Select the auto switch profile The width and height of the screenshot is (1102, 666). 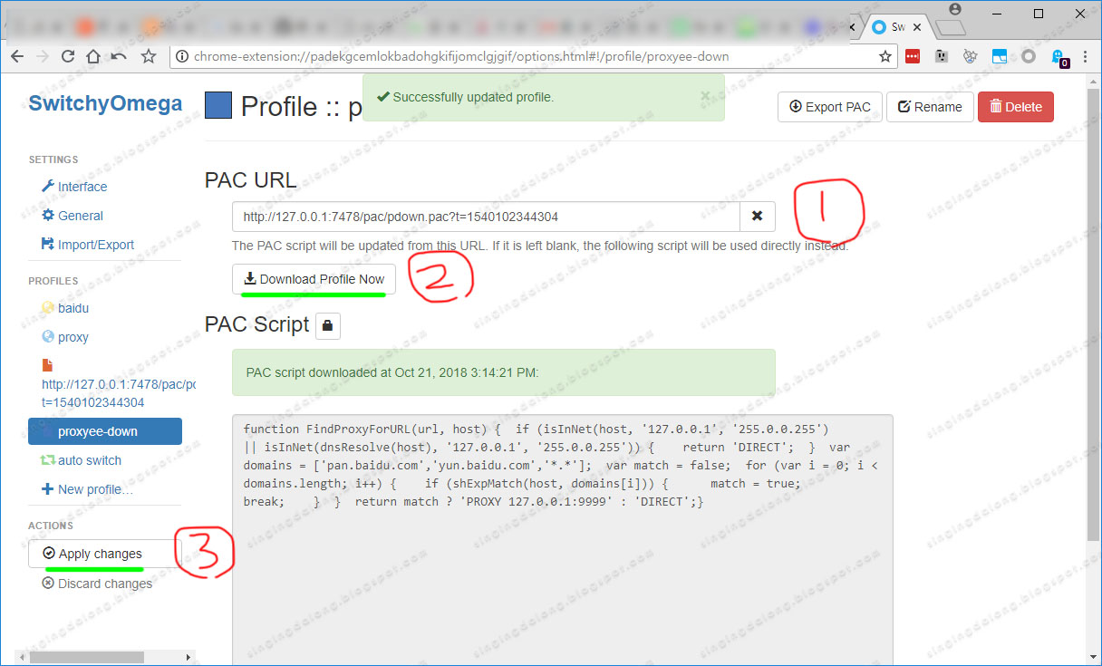[x=81, y=460]
